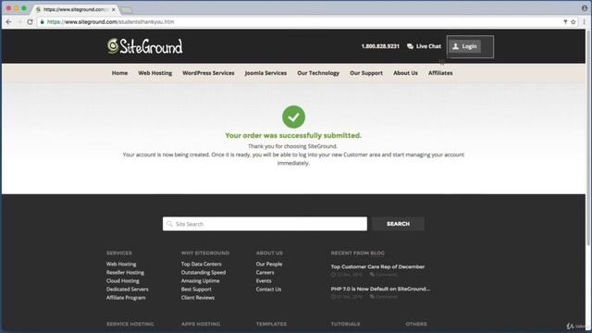Click the 'Thank you for choosing SiteGround' text
The width and height of the screenshot is (592, 333).
[292, 146]
